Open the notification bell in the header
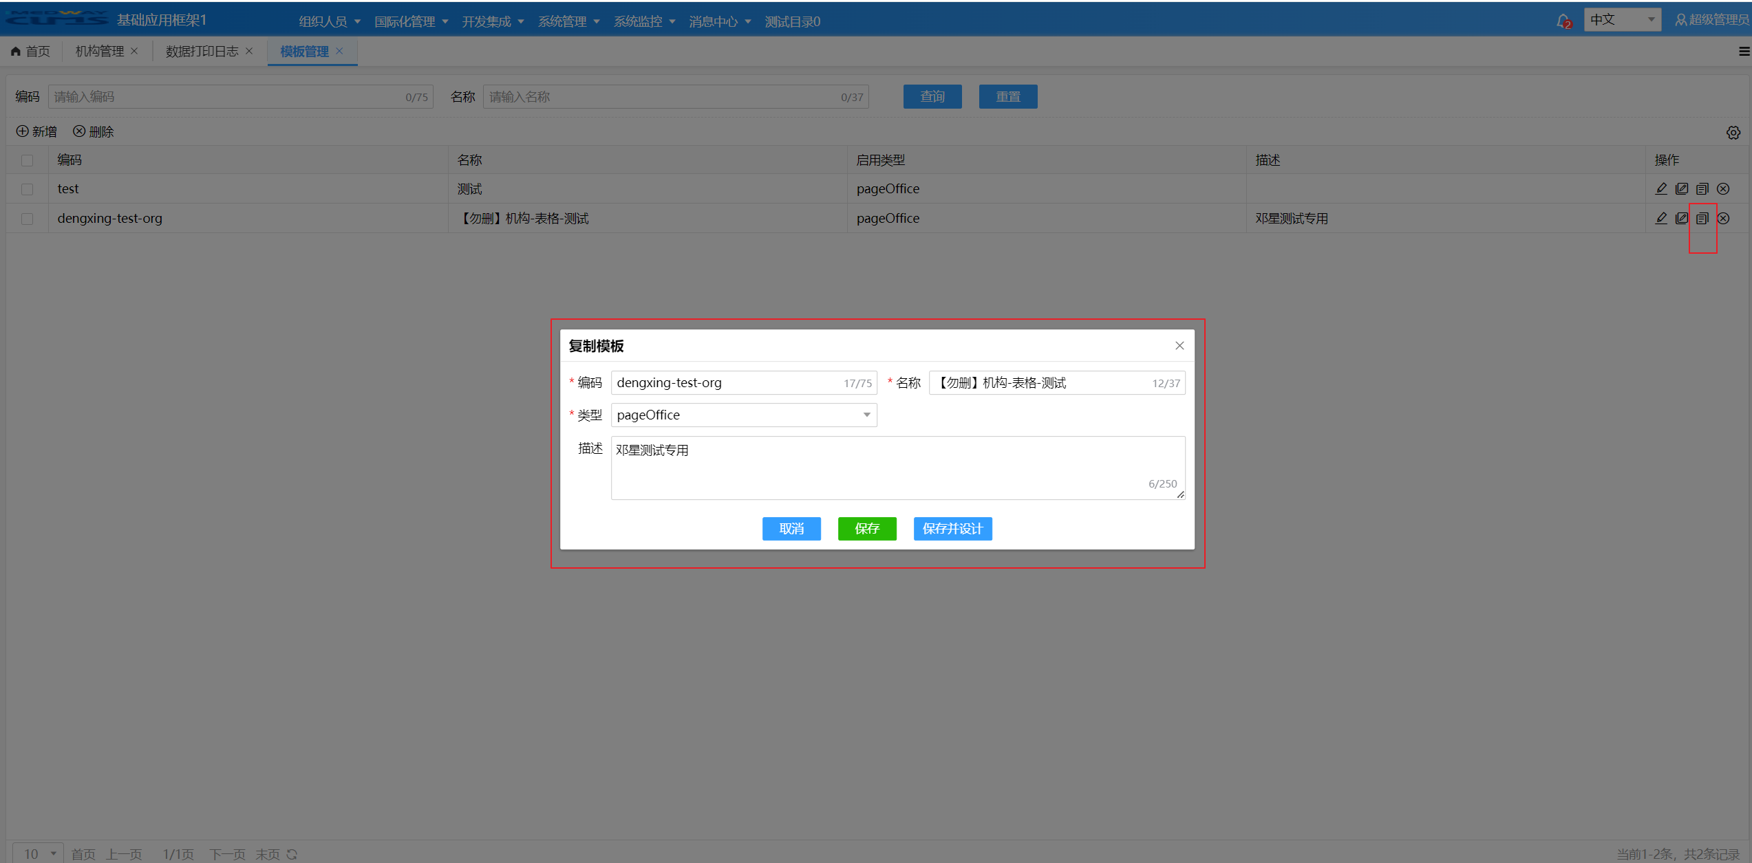Image resolution: width=1752 pixels, height=863 pixels. click(1563, 21)
